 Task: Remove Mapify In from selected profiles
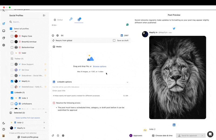[x=44, y=128]
